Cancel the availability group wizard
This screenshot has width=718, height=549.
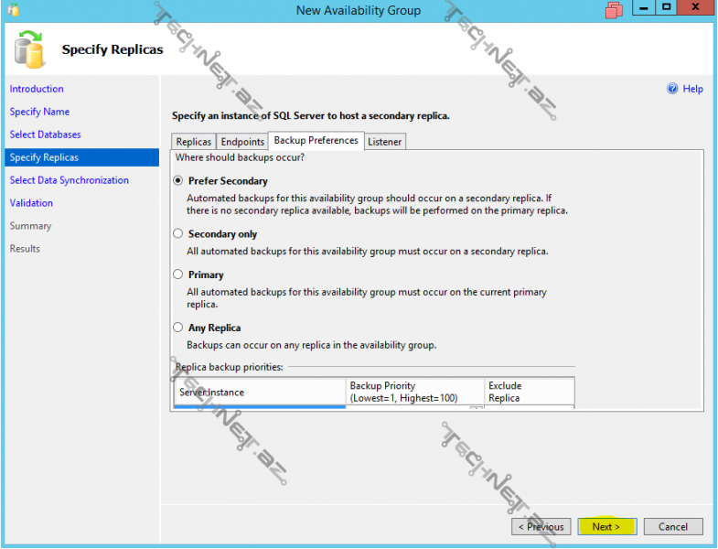click(672, 527)
